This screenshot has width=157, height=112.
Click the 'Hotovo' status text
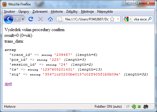pos(10,107)
